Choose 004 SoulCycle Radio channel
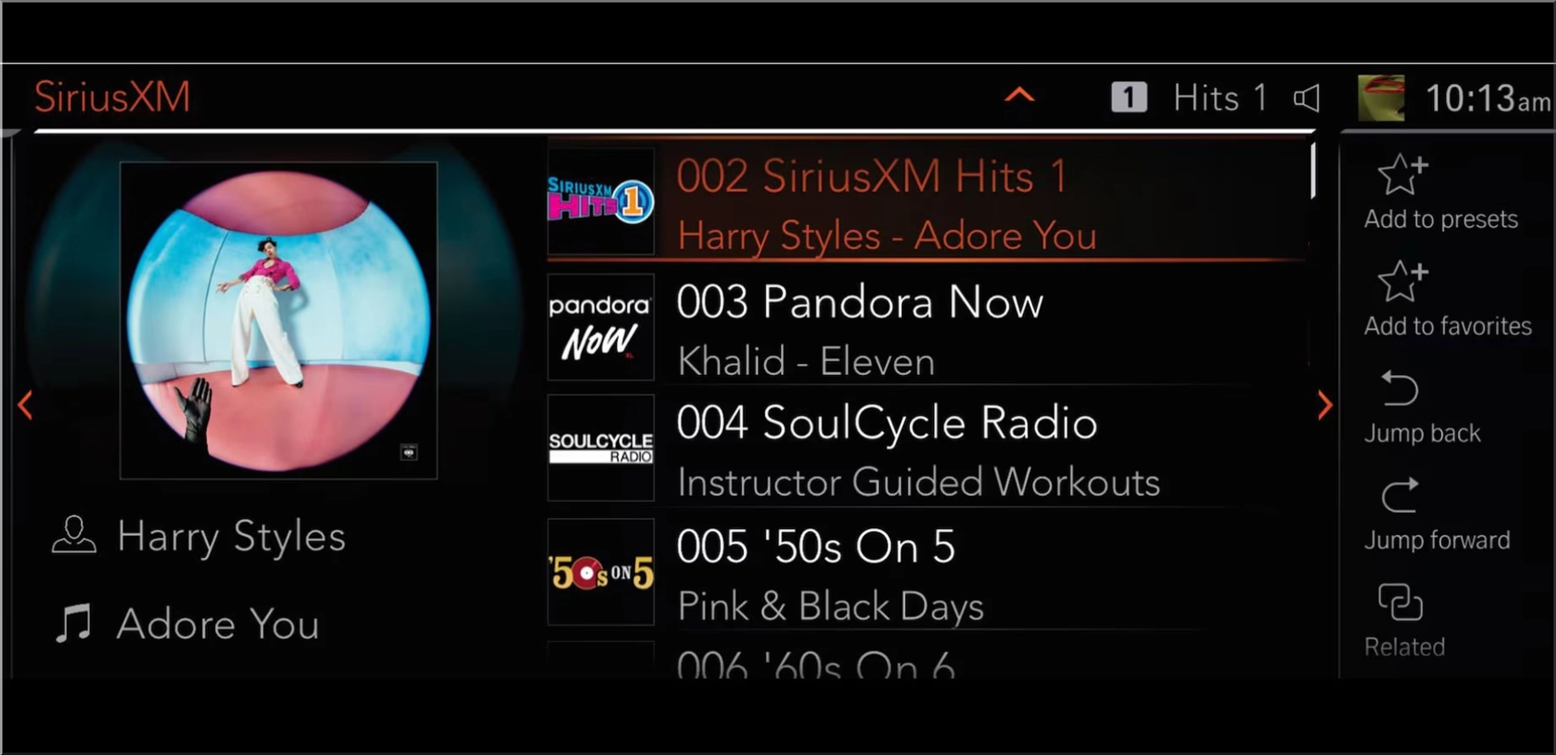The image size is (1556, 755). click(927, 449)
